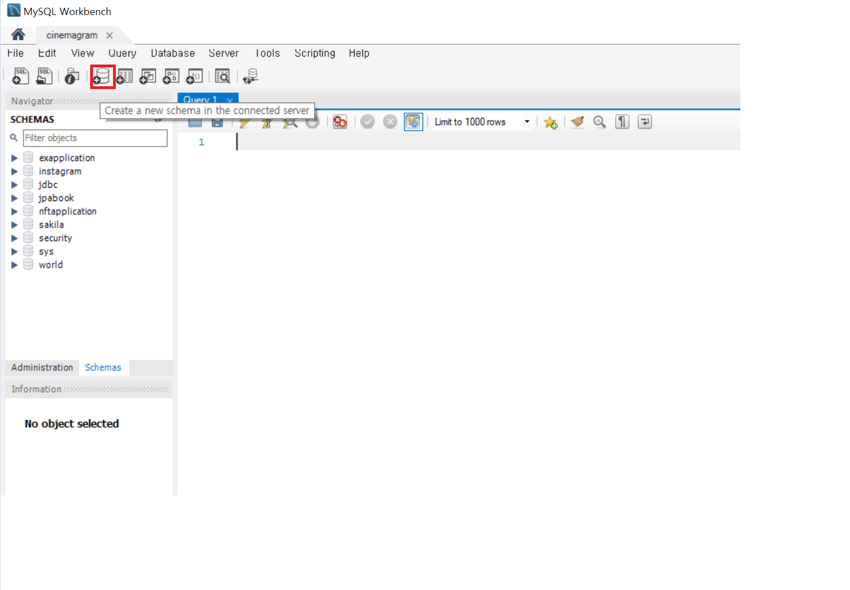Open the Query menu
The image size is (850, 590).
coord(122,53)
